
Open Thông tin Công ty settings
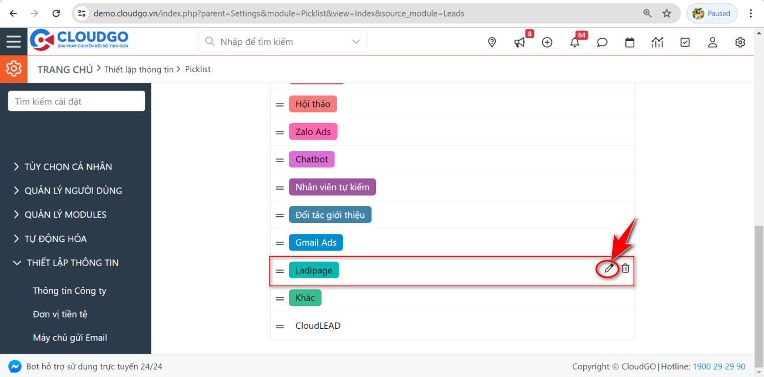(x=69, y=291)
